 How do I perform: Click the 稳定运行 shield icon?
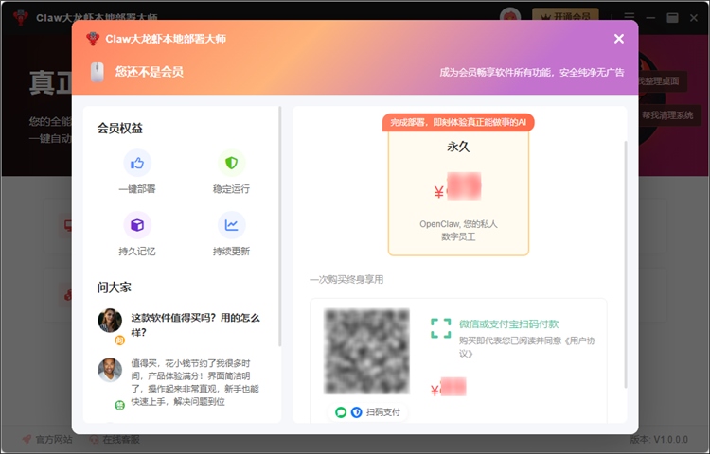click(231, 163)
